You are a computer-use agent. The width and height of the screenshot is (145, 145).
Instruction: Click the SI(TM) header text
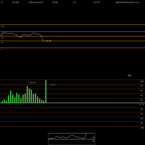(x=55, y=2)
